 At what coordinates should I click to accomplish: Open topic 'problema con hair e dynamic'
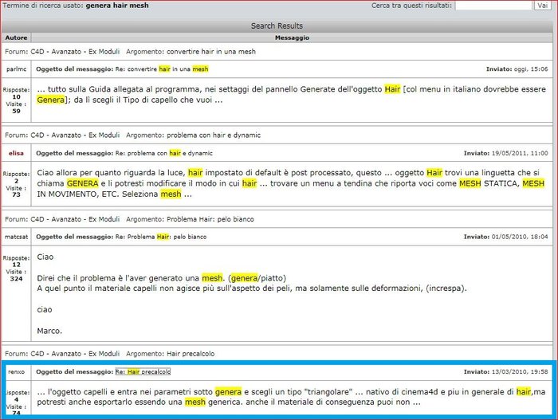[x=214, y=135]
